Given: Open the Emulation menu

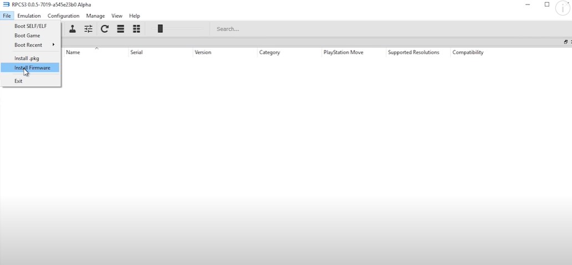Looking at the screenshot, I should pyautogui.click(x=29, y=16).
